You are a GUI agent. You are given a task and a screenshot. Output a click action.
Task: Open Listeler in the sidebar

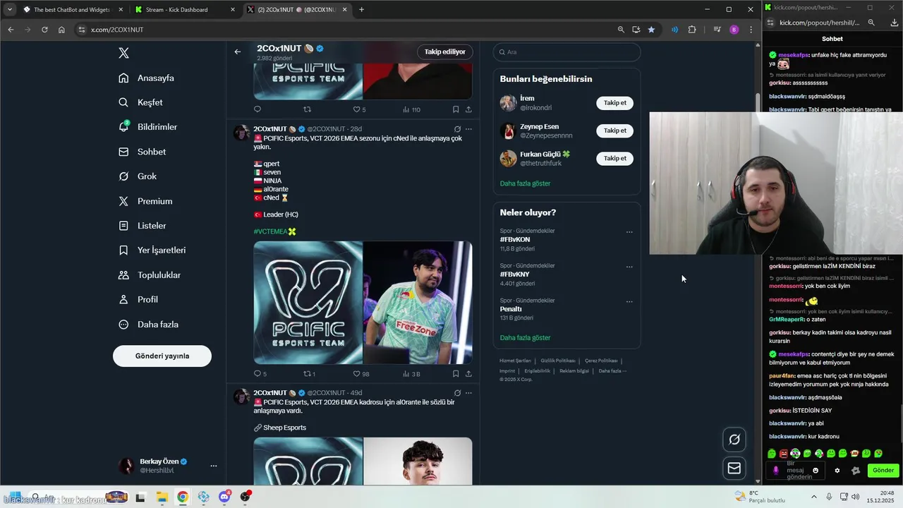coord(143,226)
